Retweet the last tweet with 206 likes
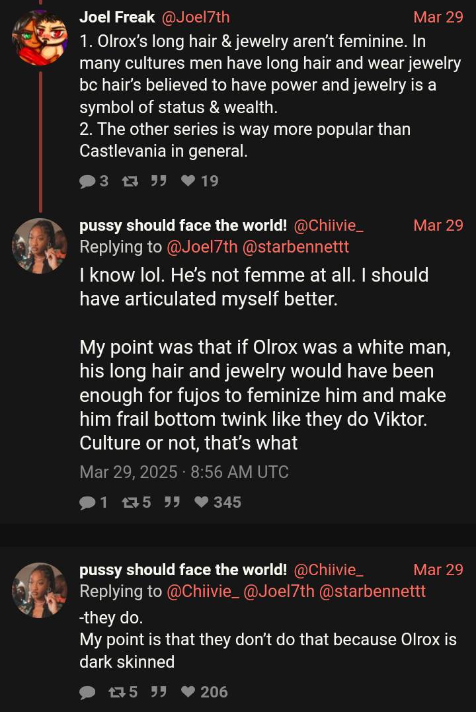The height and width of the screenshot is (712, 476). pyautogui.click(x=116, y=692)
